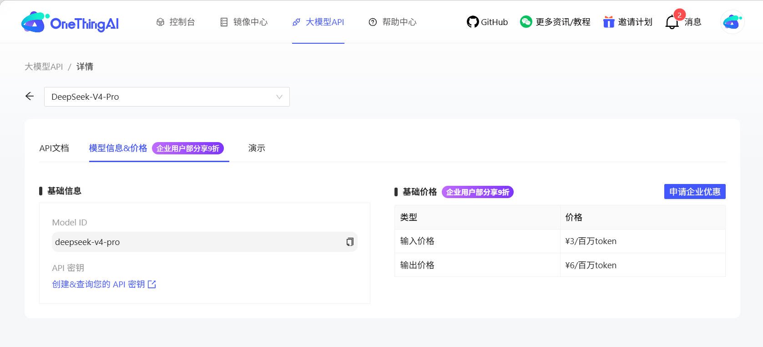Click the external link icon beside API 密钥
Screen dimensions: 763x347
(152, 284)
